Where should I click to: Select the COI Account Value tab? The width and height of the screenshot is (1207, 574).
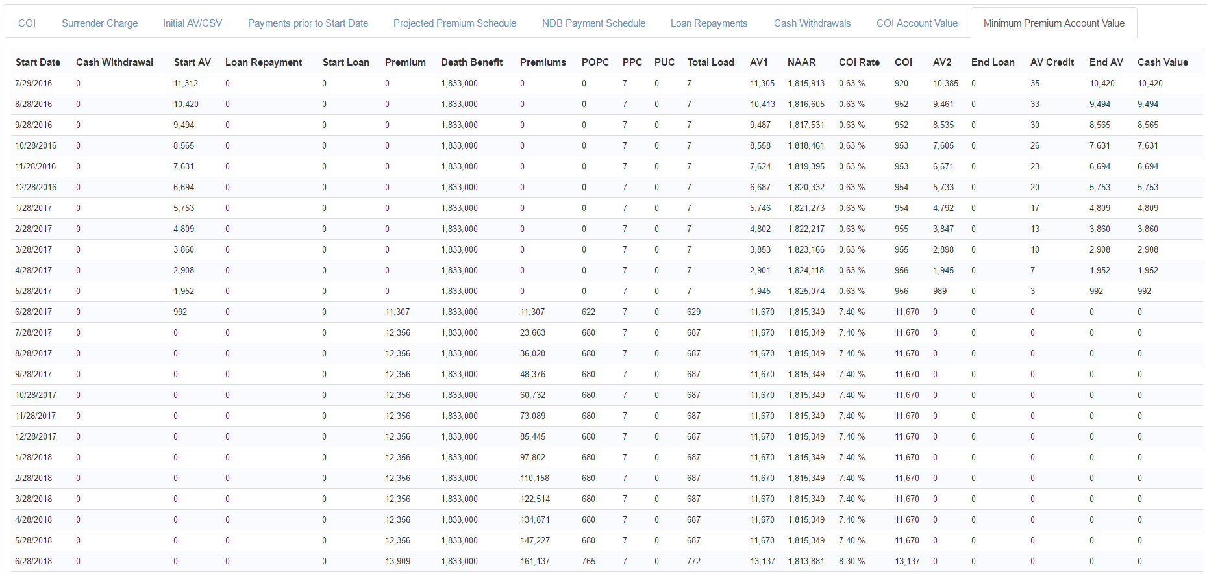point(917,23)
